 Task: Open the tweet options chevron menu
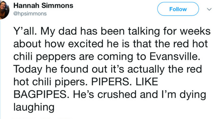[x=209, y=9]
